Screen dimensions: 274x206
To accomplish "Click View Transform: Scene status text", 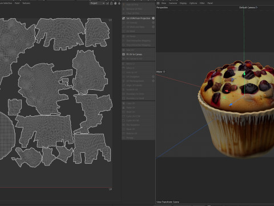I will (168, 202).
